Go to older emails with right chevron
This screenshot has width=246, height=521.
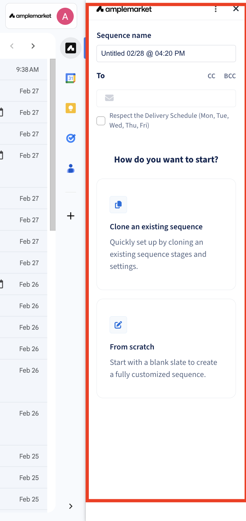(33, 46)
